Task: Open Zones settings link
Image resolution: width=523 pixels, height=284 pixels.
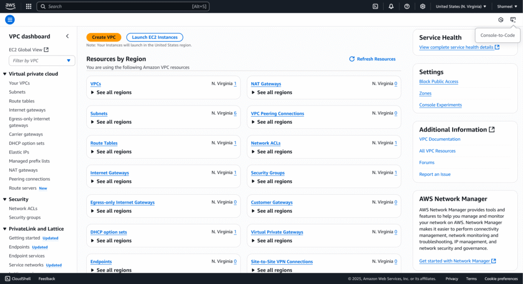Action: (425, 93)
